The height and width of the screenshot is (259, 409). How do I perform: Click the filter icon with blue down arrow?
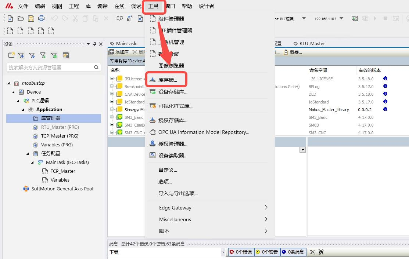[32, 55]
